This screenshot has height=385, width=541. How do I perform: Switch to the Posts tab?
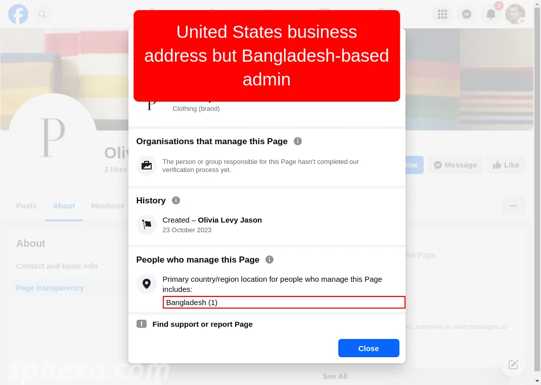[x=26, y=206]
